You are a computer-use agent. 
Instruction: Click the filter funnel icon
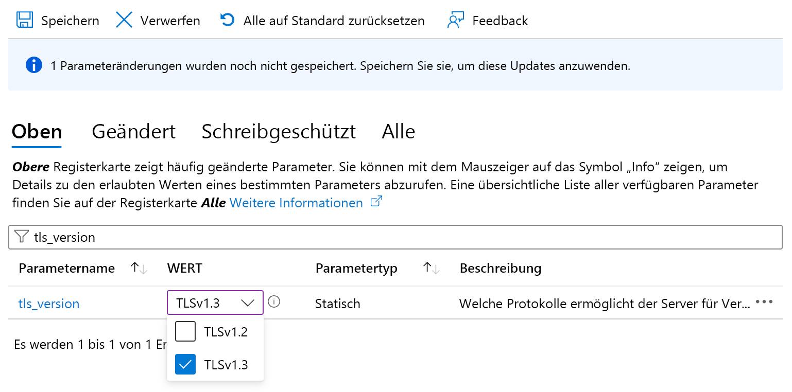pyautogui.click(x=22, y=237)
